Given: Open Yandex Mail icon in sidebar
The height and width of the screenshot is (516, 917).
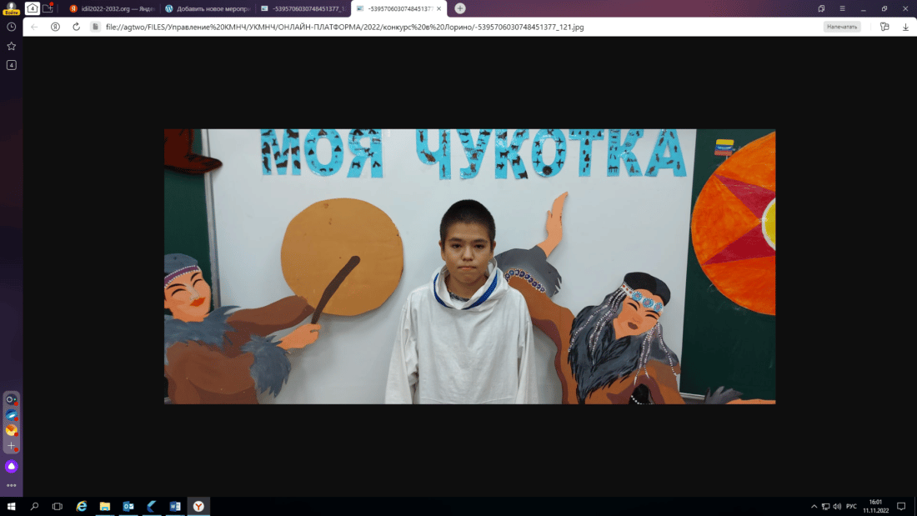Looking at the screenshot, I should (x=11, y=431).
